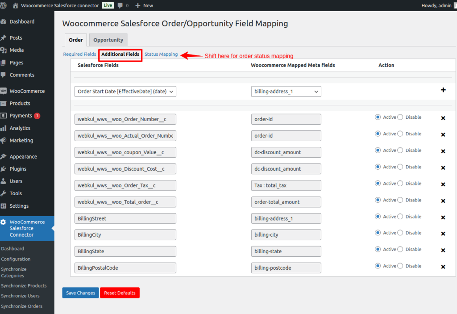457x314 pixels.
Task: Open the Order Start Date Salesforce field dropdown
Action: pyautogui.click(x=125, y=92)
